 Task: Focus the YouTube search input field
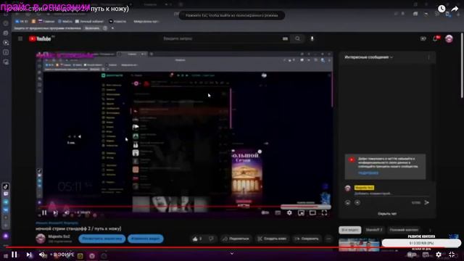220,38
